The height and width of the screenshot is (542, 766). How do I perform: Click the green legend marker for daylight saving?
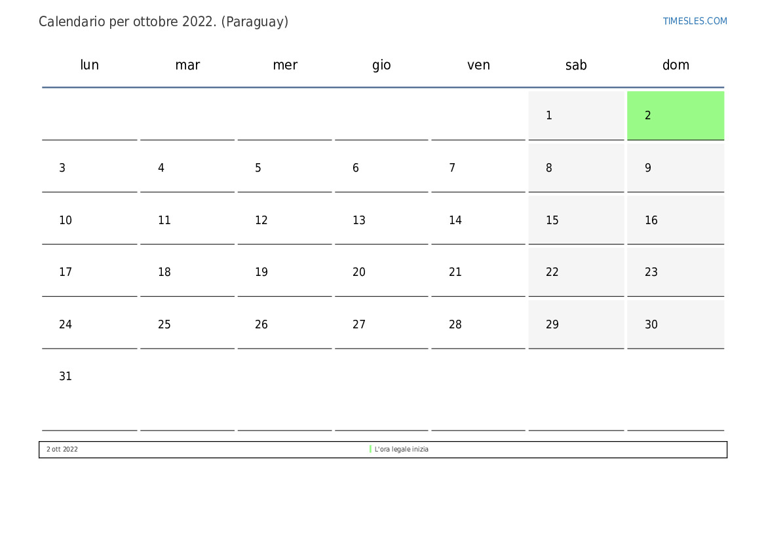tap(370, 450)
